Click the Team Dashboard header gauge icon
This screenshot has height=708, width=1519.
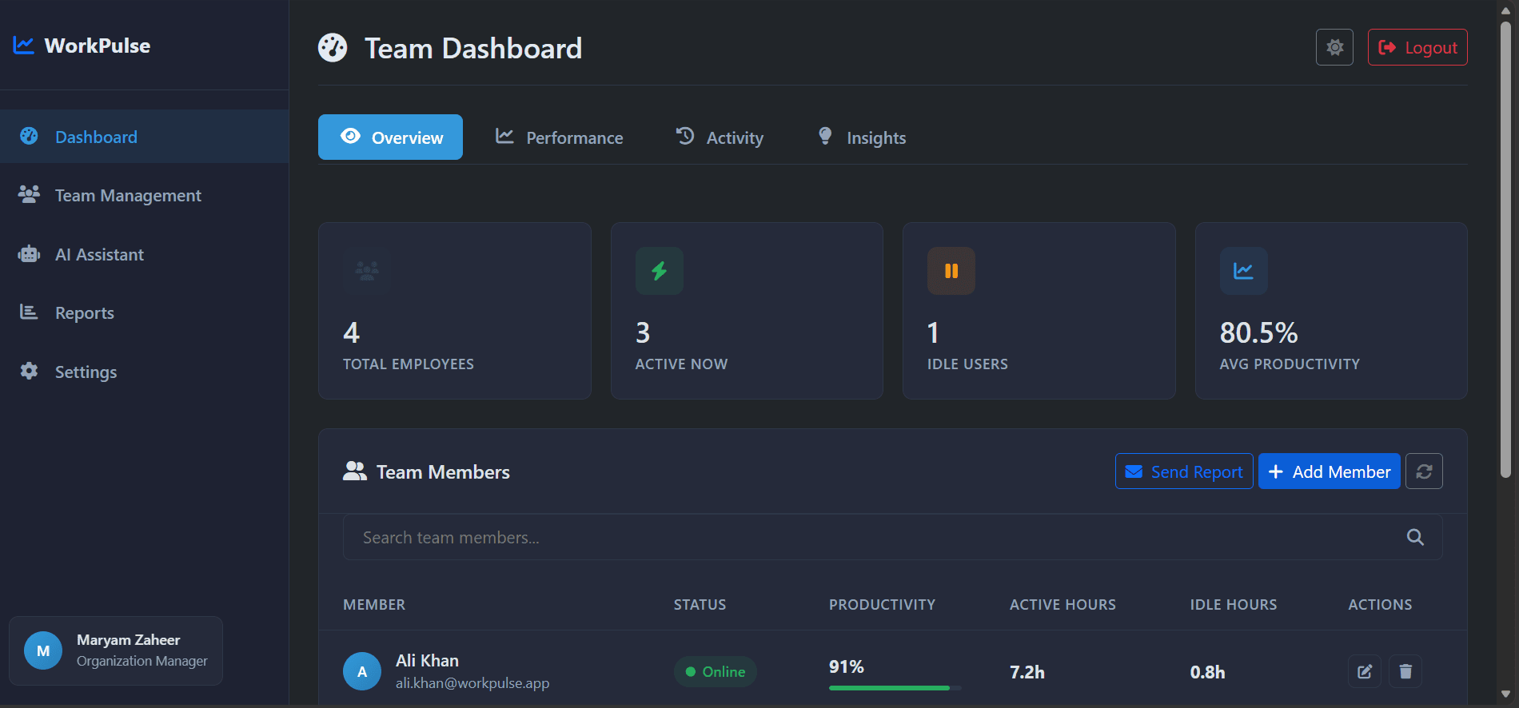point(333,48)
